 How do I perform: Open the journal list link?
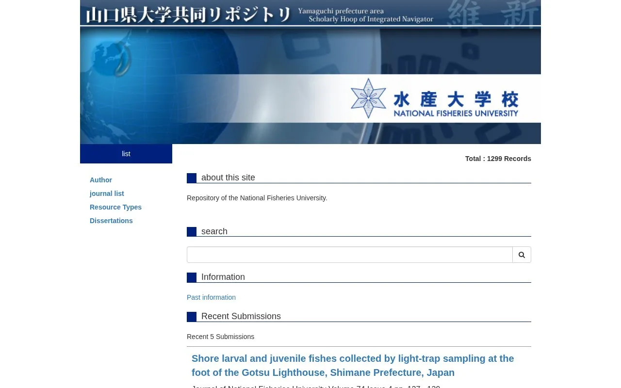point(107,194)
